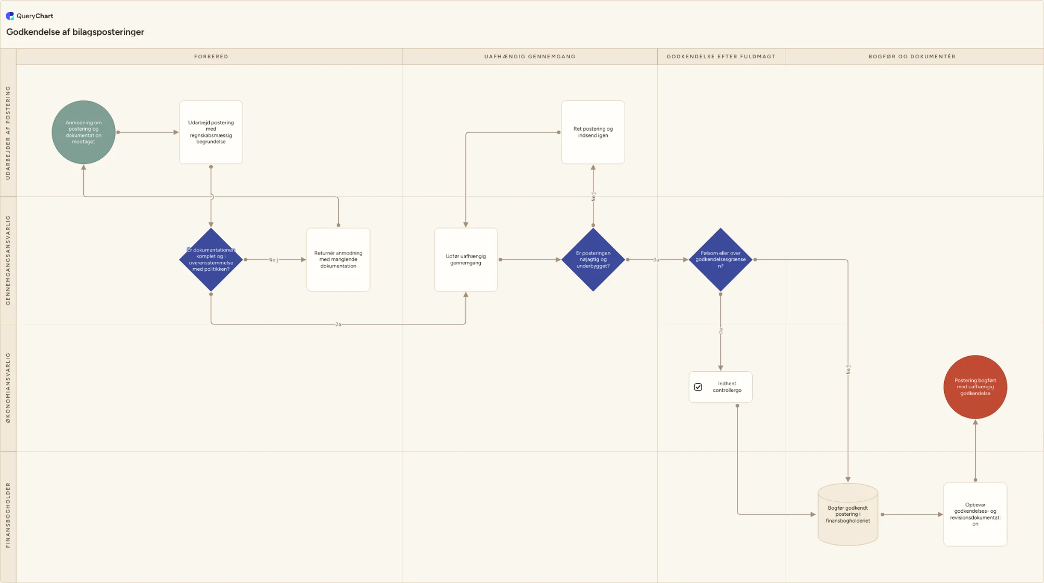
Task: Select the Er posteringen nøjagtig decision diamond
Action: click(593, 259)
